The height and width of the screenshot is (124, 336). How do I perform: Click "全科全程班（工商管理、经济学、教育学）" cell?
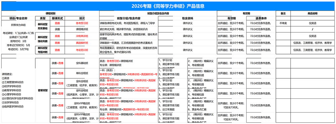[82, 83]
